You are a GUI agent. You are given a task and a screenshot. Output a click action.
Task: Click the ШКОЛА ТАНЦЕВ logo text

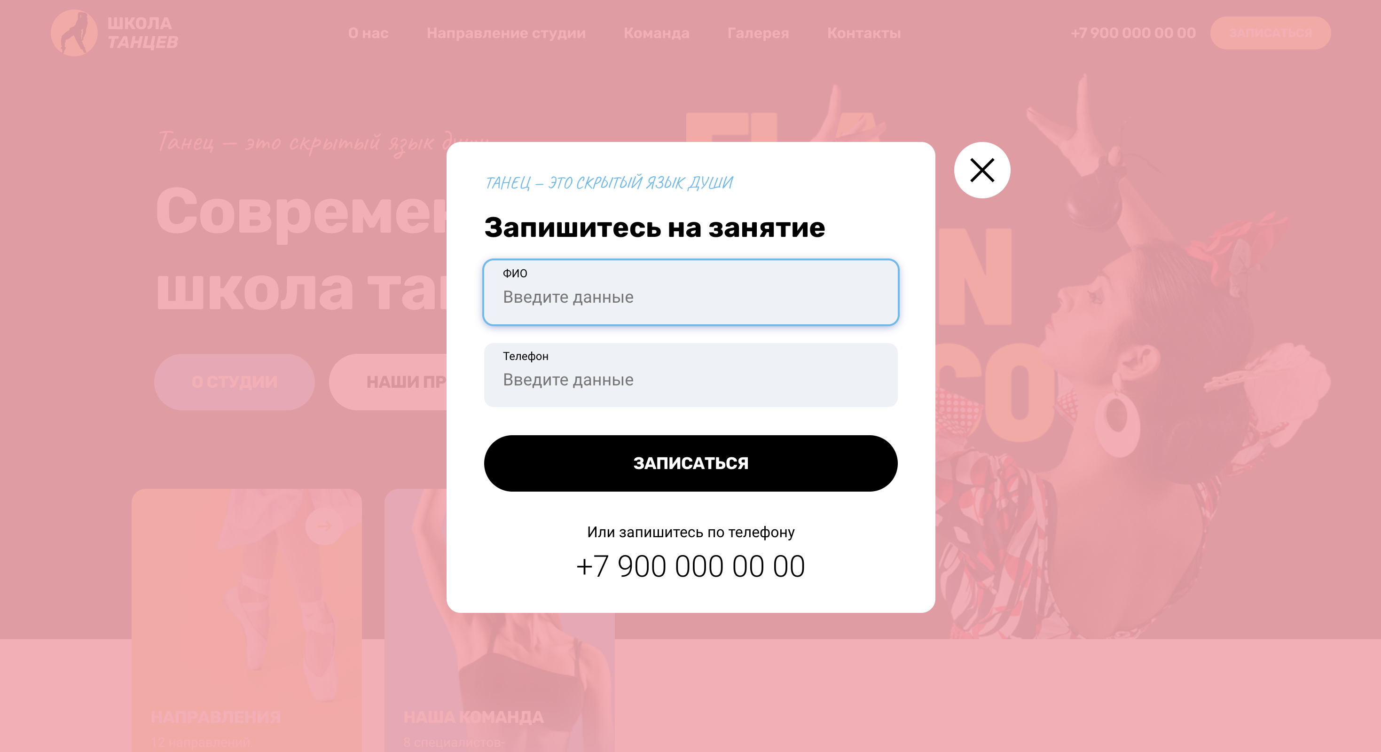[x=142, y=33]
